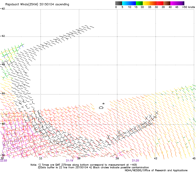Screen dimensions: 196x172
Task: Click the '36' longitude label
Action: (79, 159)
